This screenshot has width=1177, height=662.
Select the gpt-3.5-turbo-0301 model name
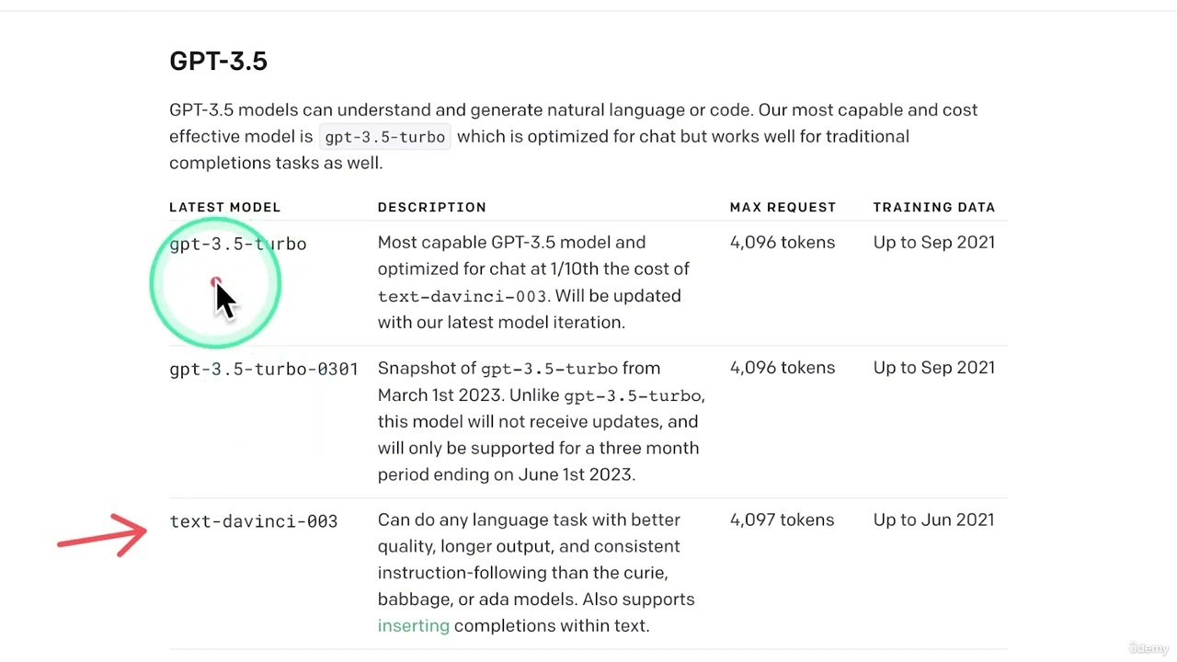(x=264, y=369)
